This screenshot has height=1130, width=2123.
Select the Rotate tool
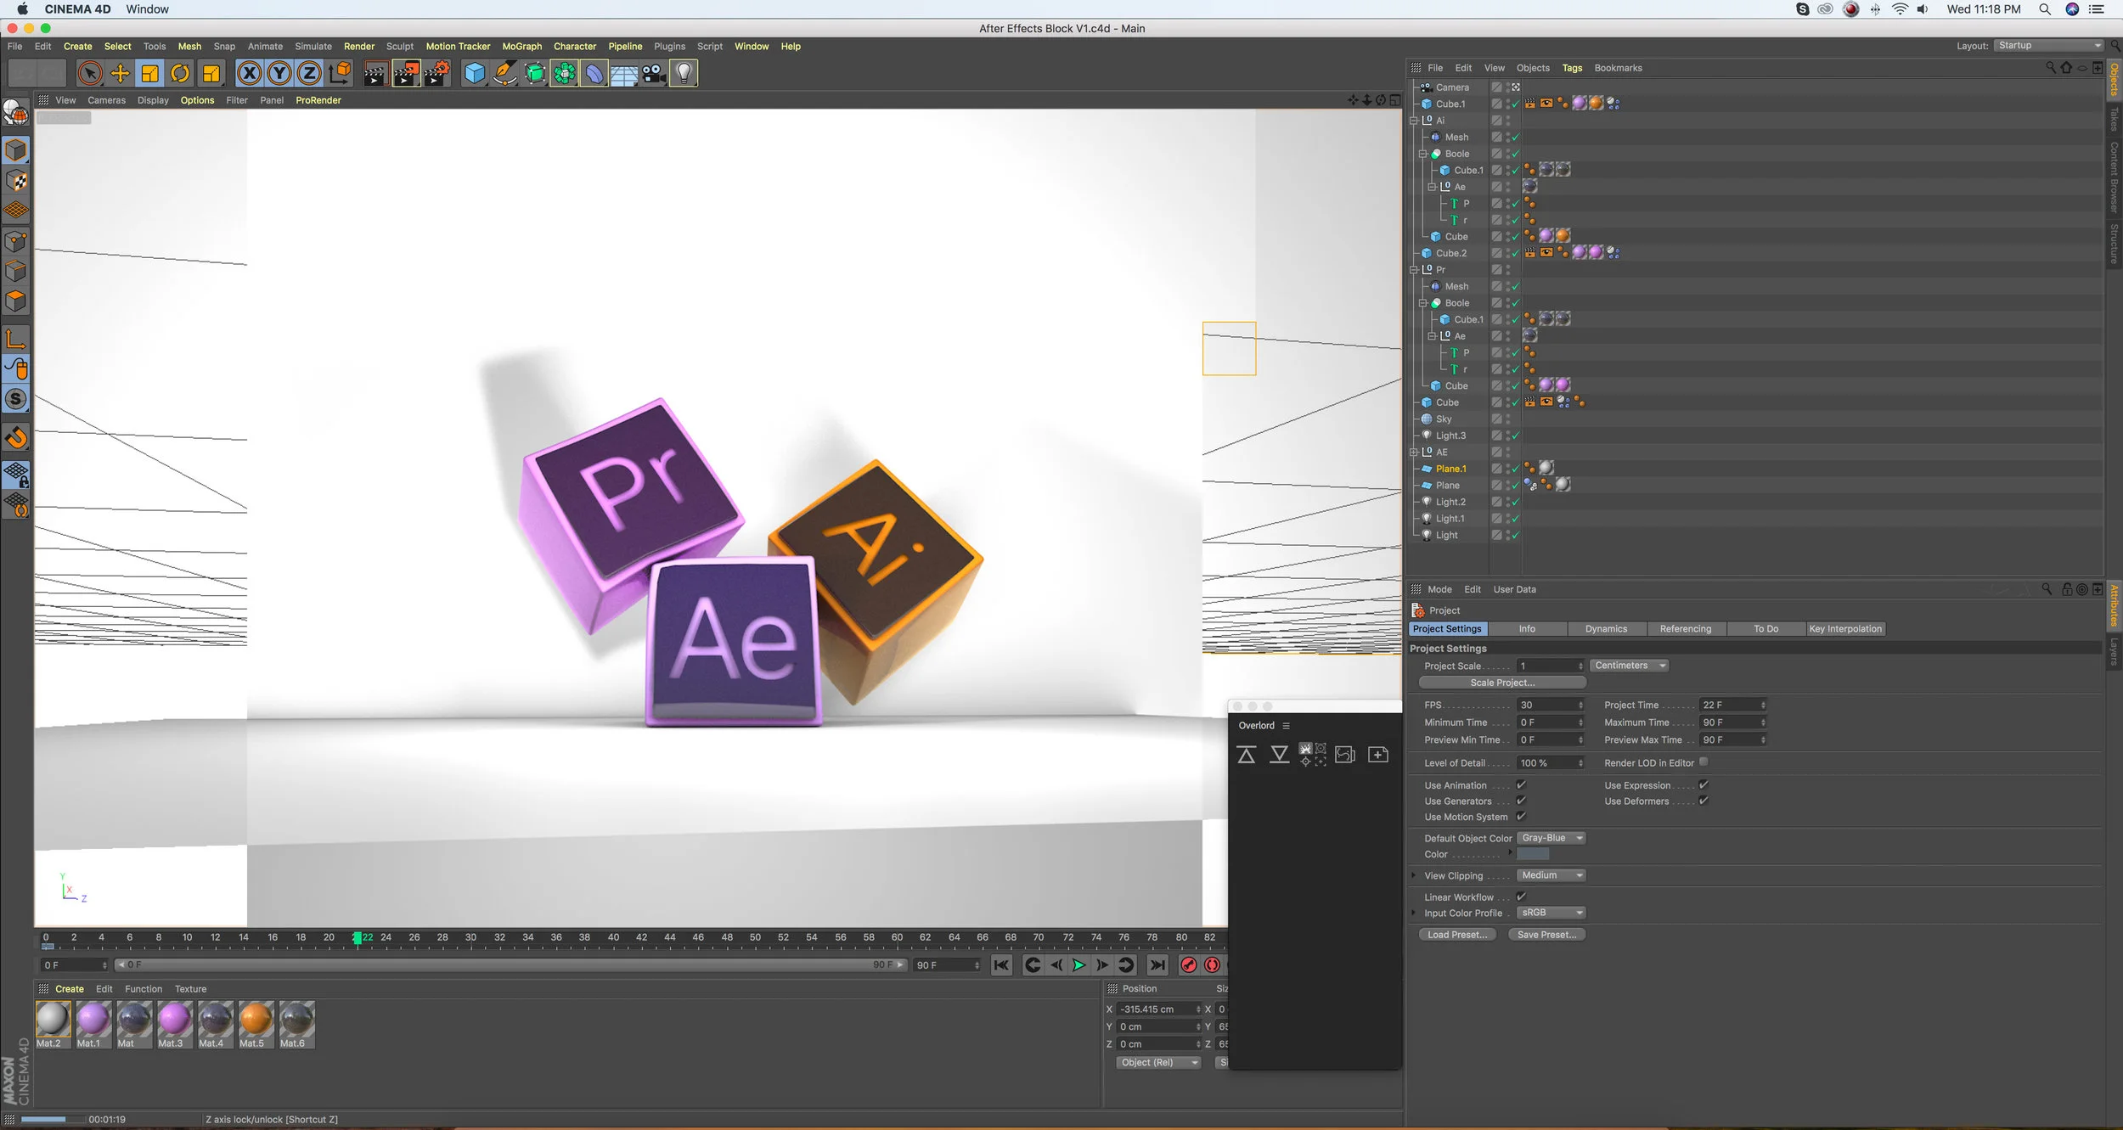tap(180, 74)
